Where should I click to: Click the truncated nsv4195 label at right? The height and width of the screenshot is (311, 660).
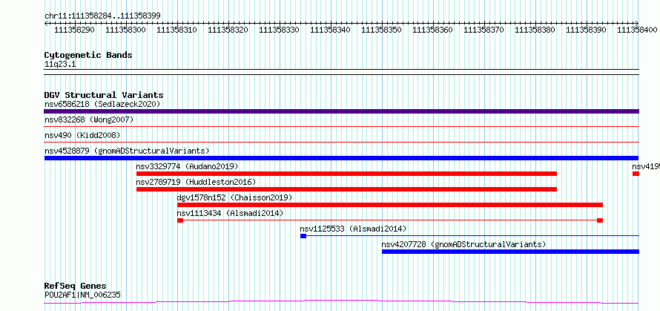(646, 166)
